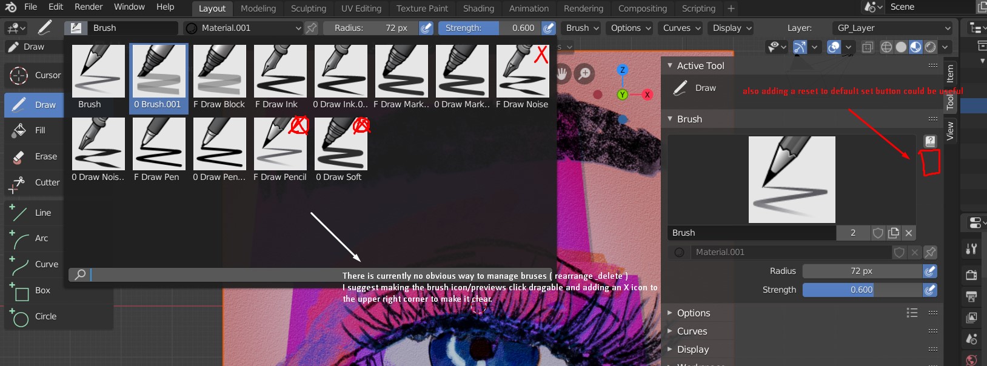Select the Curve tool
This screenshot has width=987, height=366.
pos(35,264)
